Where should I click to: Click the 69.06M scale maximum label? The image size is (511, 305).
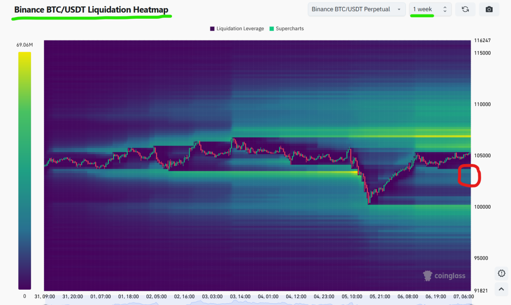[25, 45]
